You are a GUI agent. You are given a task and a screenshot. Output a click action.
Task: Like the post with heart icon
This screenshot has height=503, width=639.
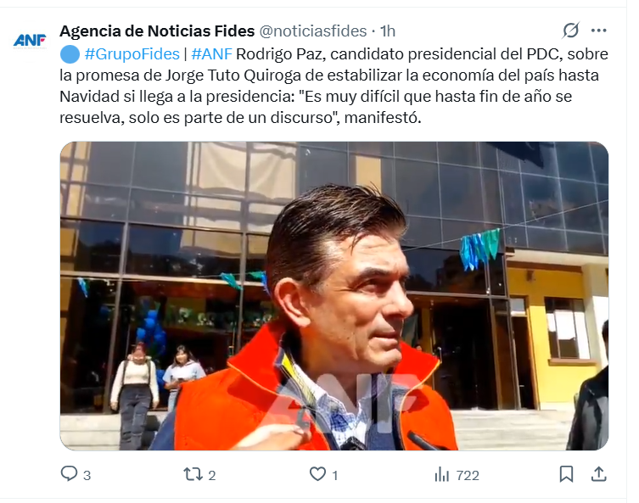318,474
